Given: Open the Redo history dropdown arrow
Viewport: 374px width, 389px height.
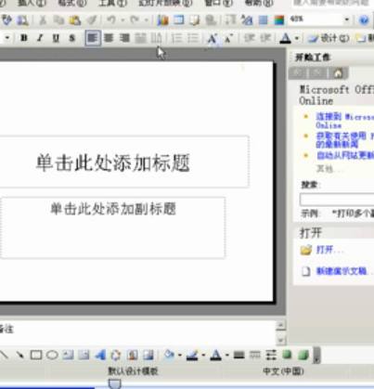Looking at the screenshot, I should click(x=146, y=20).
